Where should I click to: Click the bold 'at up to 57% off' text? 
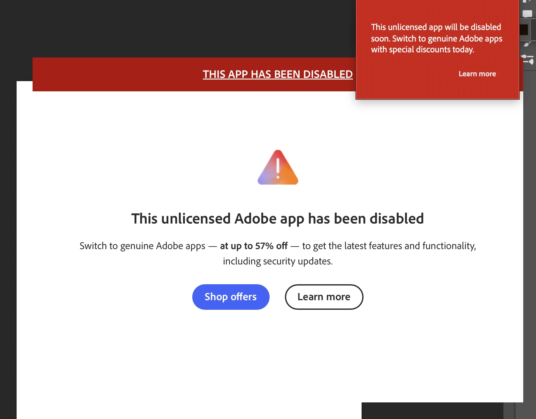pyautogui.click(x=254, y=246)
